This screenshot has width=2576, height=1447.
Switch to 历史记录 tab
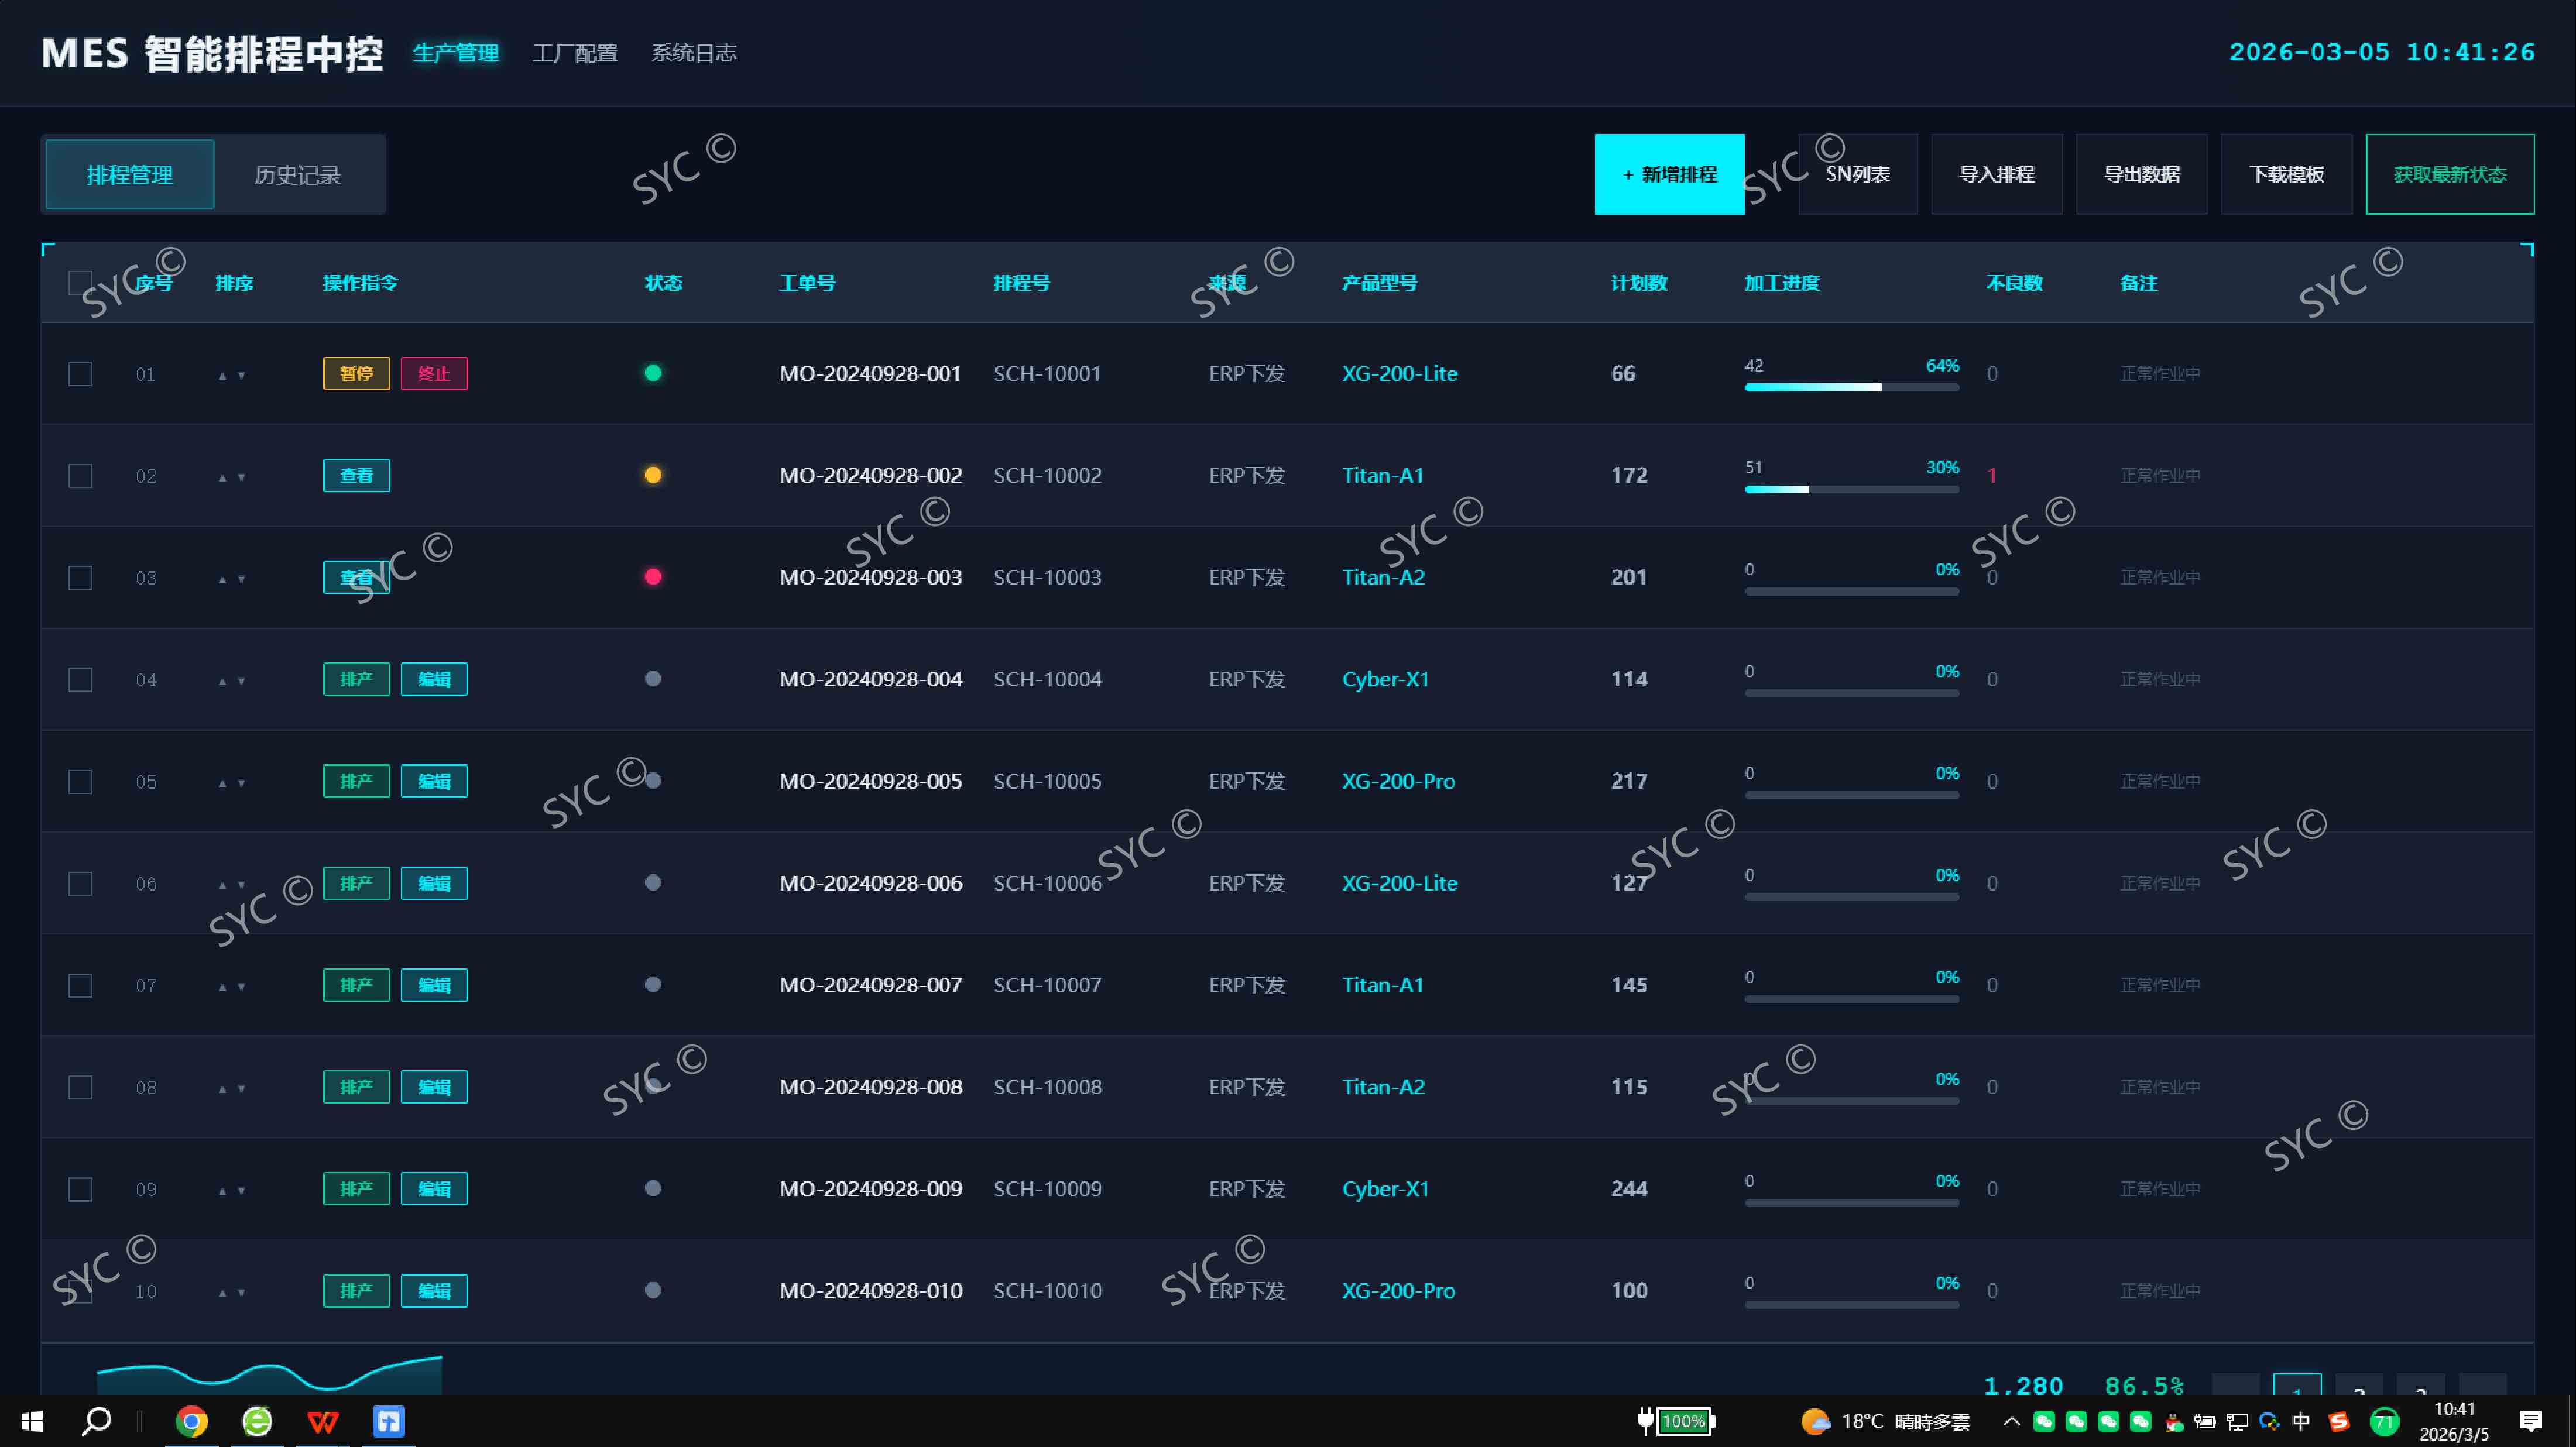tap(297, 175)
